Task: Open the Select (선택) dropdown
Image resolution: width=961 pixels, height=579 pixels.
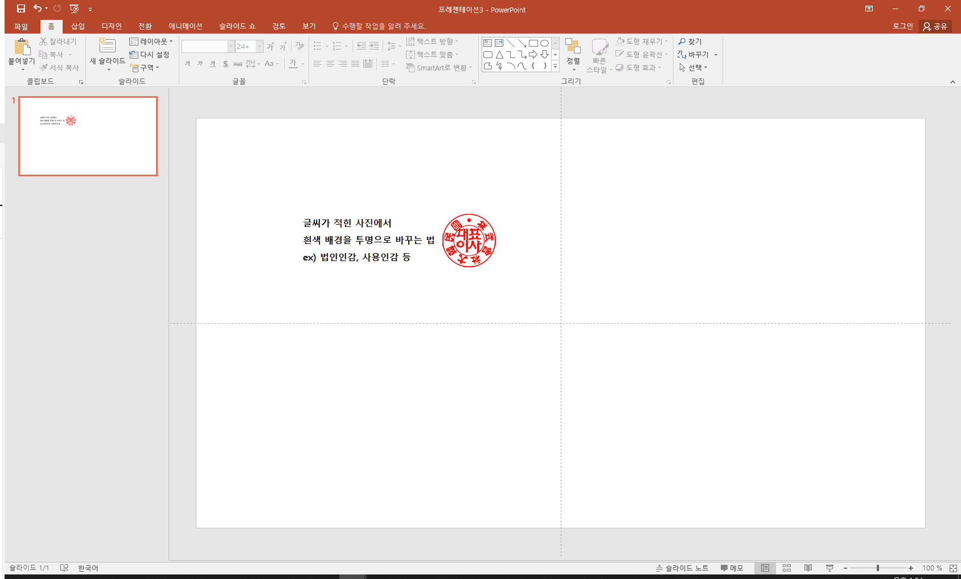Action: [693, 68]
